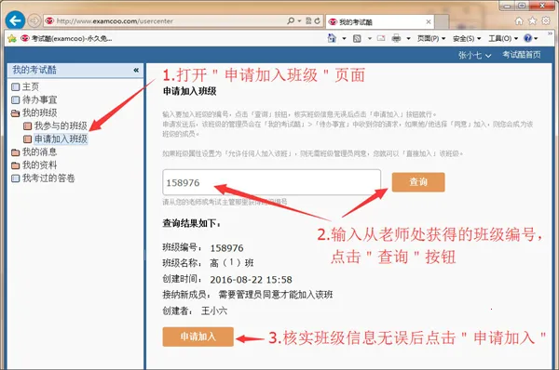The height and width of the screenshot is (370, 559).
Task: Click the favorites bar star icon
Action: [12, 38]
